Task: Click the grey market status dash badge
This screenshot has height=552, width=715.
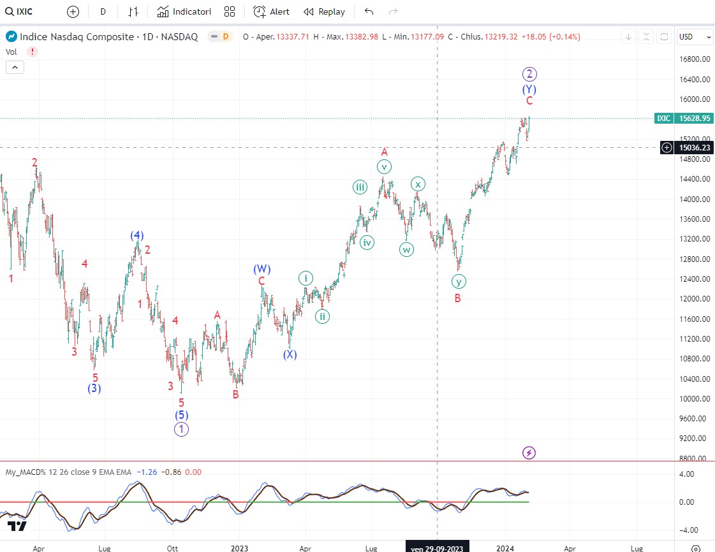Action: click(x=214, y=36)
